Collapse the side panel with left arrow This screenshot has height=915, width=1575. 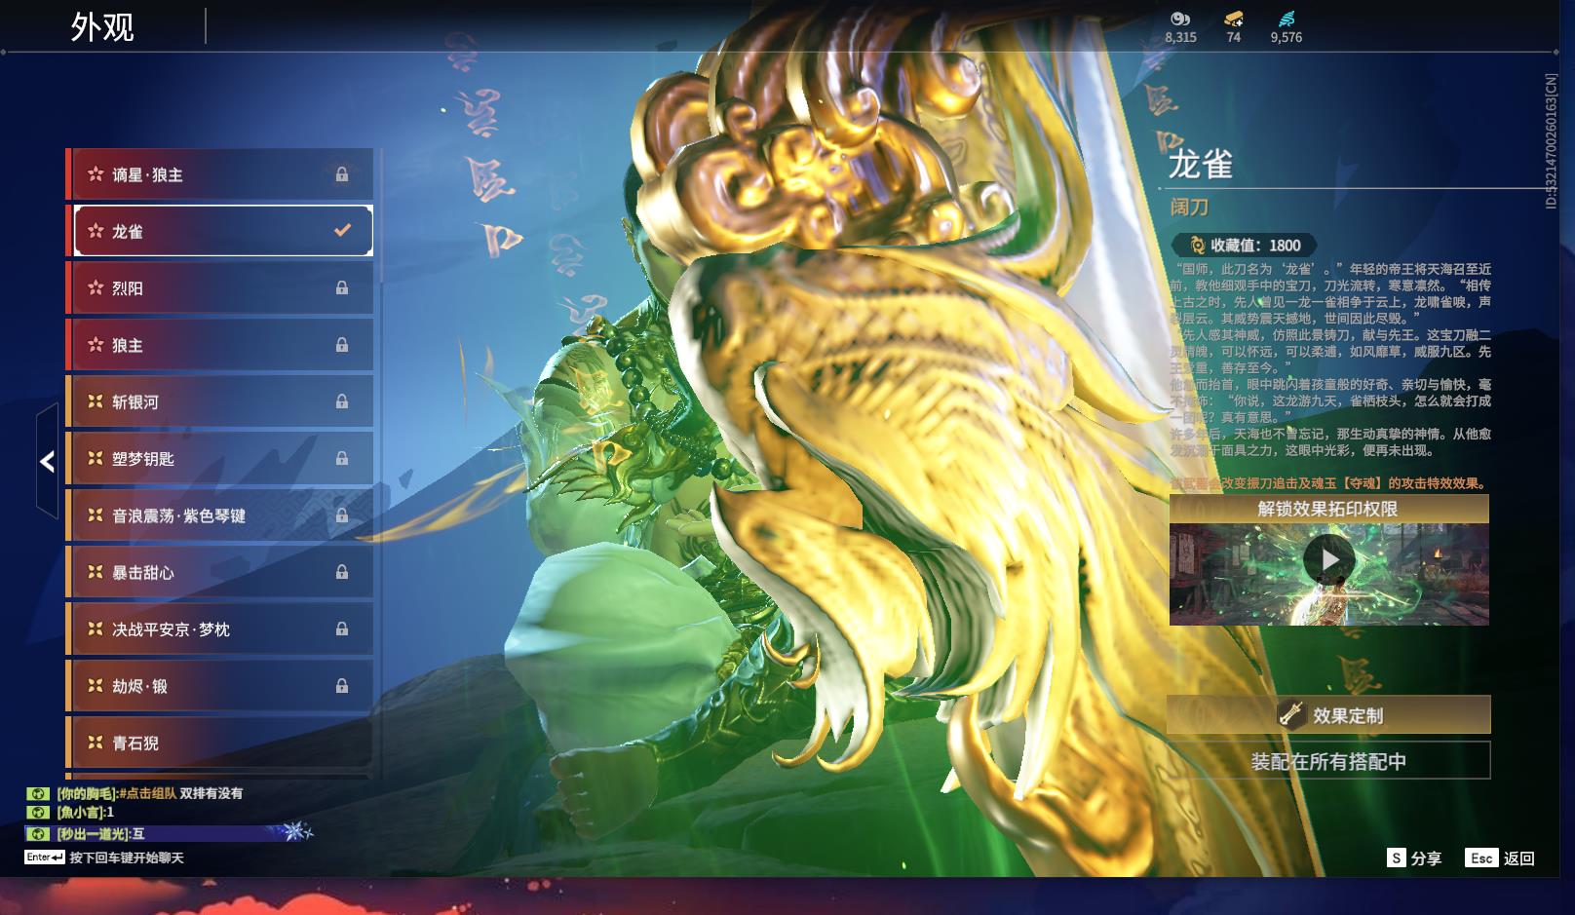click(x=47, y=461)
